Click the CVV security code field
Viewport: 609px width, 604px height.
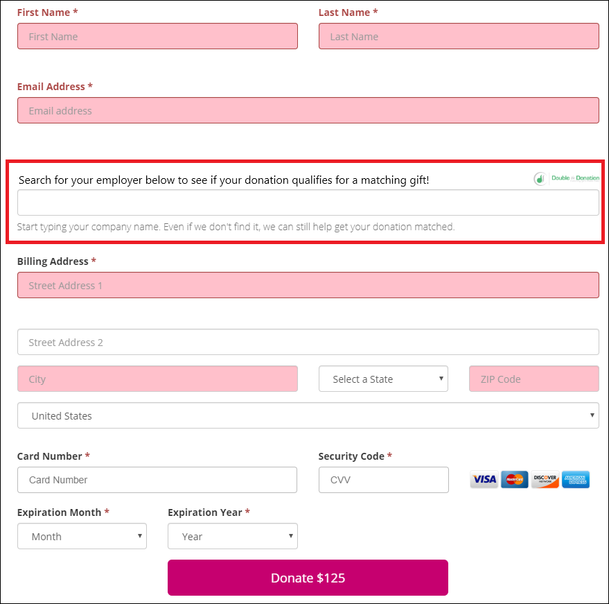tap(383, 480)
